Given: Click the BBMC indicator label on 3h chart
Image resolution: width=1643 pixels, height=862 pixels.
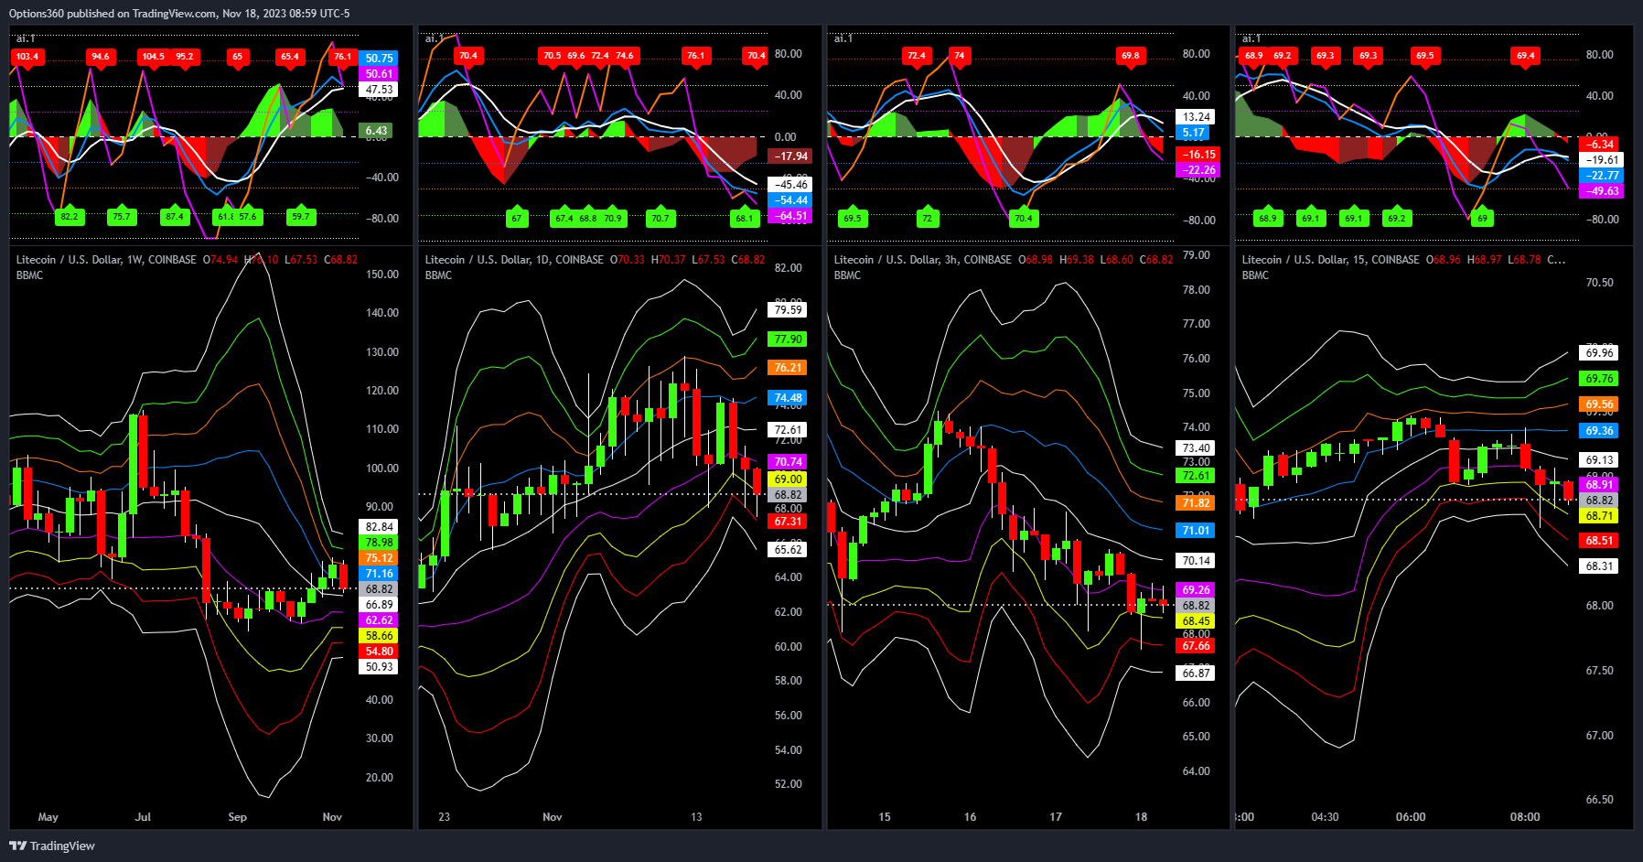Looking at the screenshot, I should [x=847, y=275].
